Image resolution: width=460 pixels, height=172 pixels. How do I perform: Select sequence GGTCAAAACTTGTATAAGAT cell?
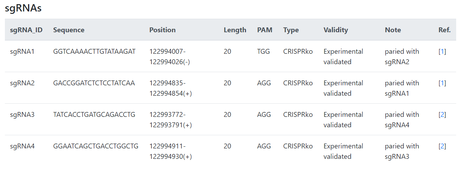point(94,52)
